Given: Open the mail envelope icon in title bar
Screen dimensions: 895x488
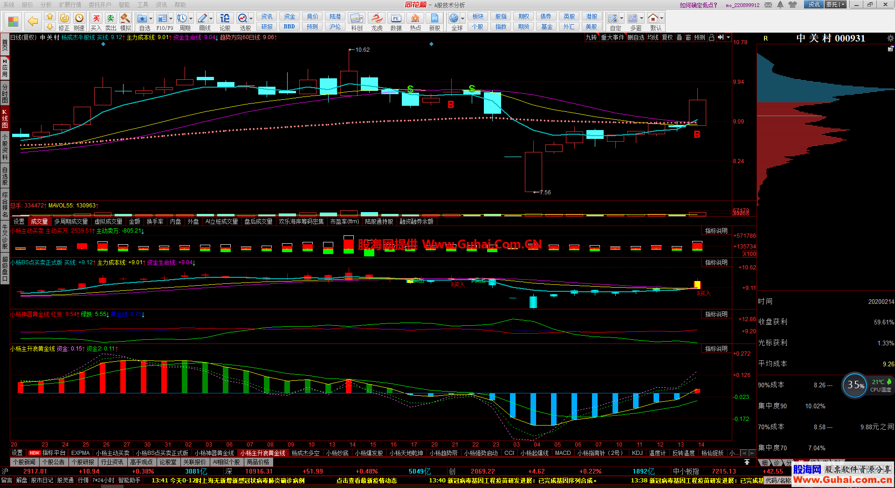Looking at the screenshot, I should click(x=768, y=5).
